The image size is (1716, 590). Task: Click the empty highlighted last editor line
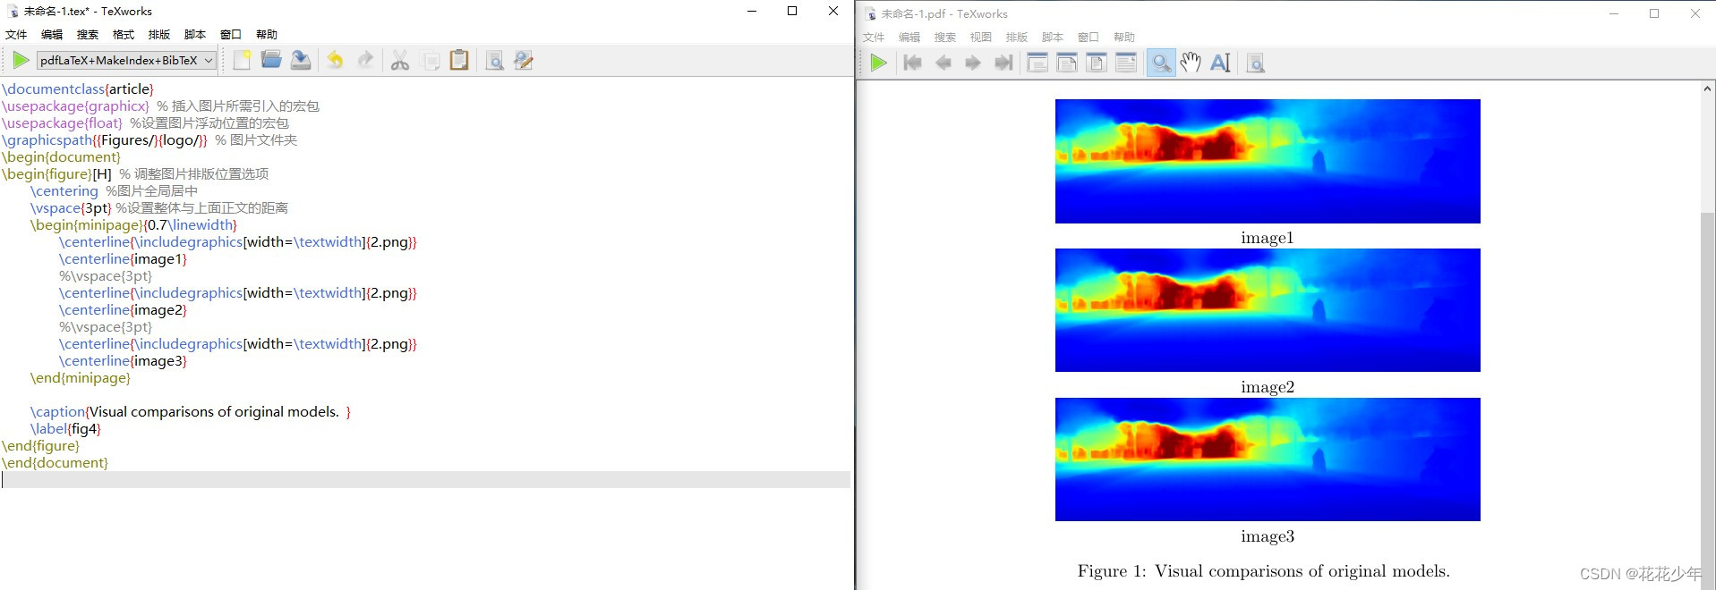tap(425, 480)
